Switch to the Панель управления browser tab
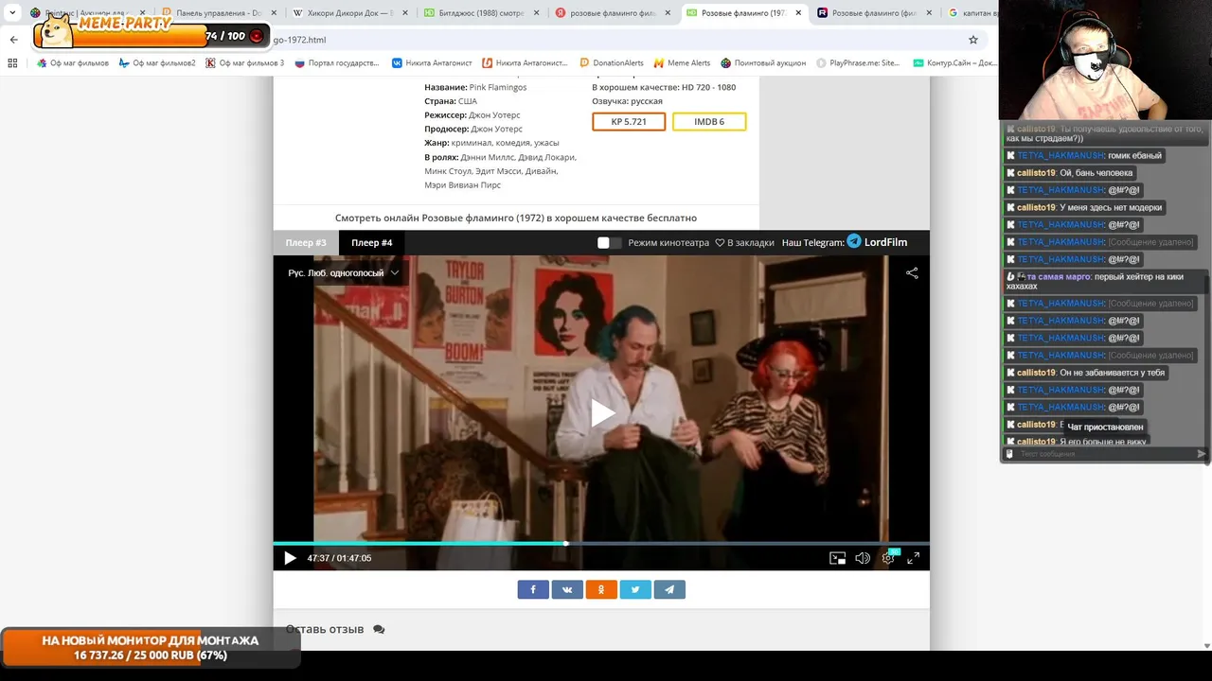This screenshot has width=1212, height=681. click(218, 13)
